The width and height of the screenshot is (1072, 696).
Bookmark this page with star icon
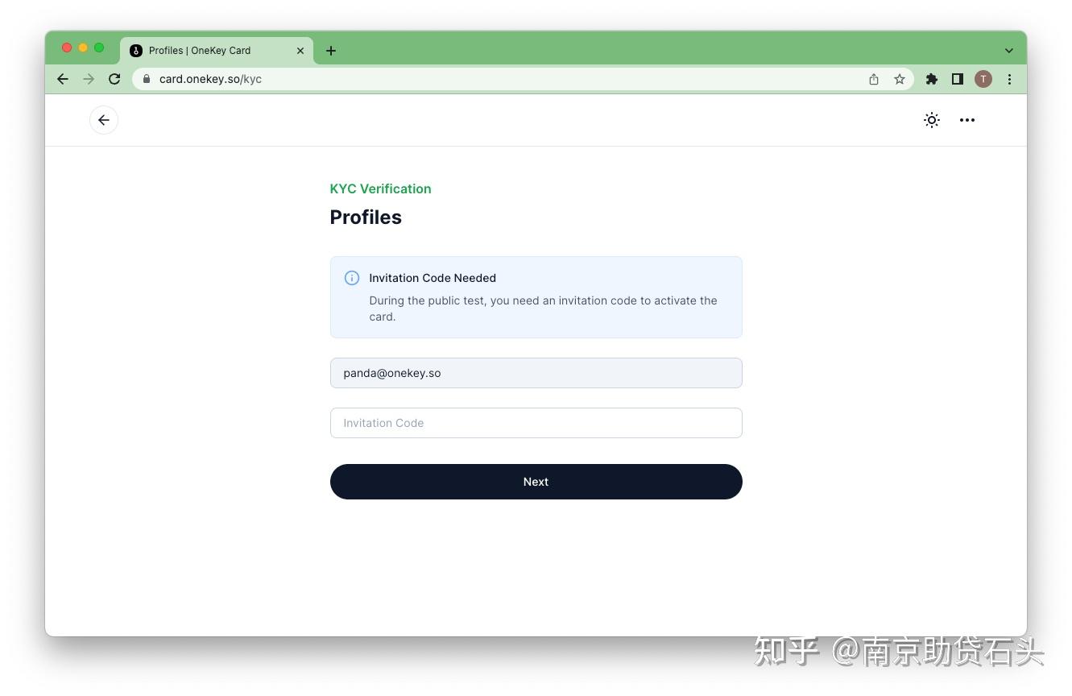tap(900, 79)
